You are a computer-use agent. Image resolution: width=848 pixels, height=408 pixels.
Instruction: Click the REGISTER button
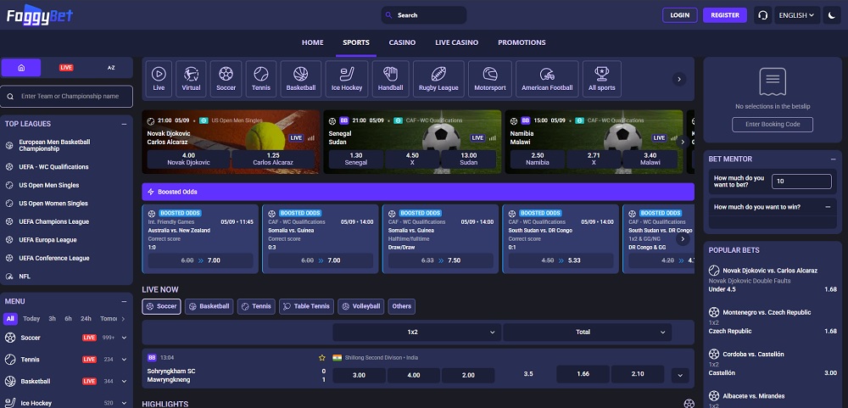coord(725,15)
